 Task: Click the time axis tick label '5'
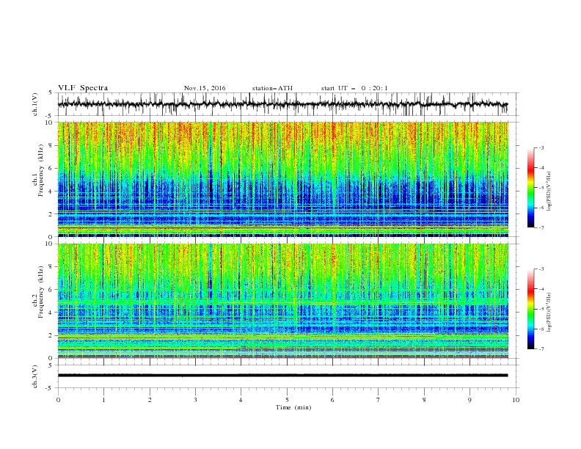[287, 400]
